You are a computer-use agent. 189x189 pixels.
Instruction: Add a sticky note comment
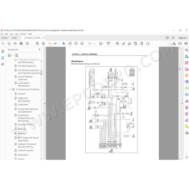[117, 43]
